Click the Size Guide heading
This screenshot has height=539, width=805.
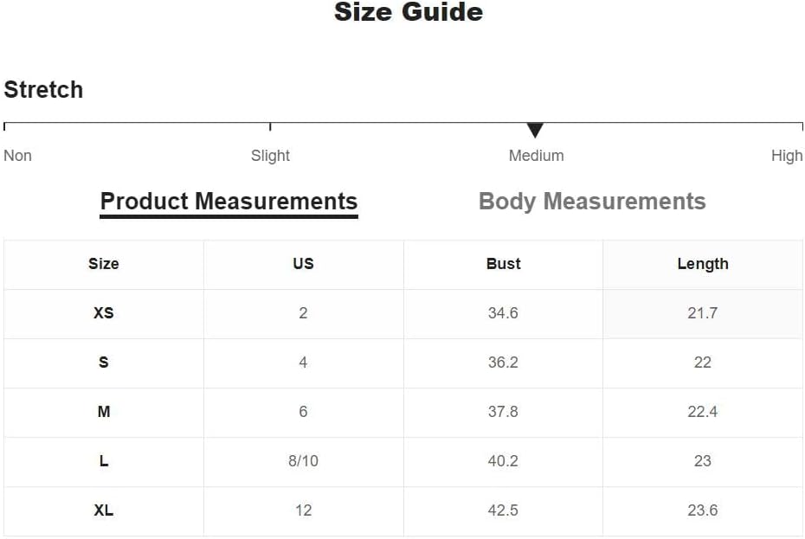409,12
